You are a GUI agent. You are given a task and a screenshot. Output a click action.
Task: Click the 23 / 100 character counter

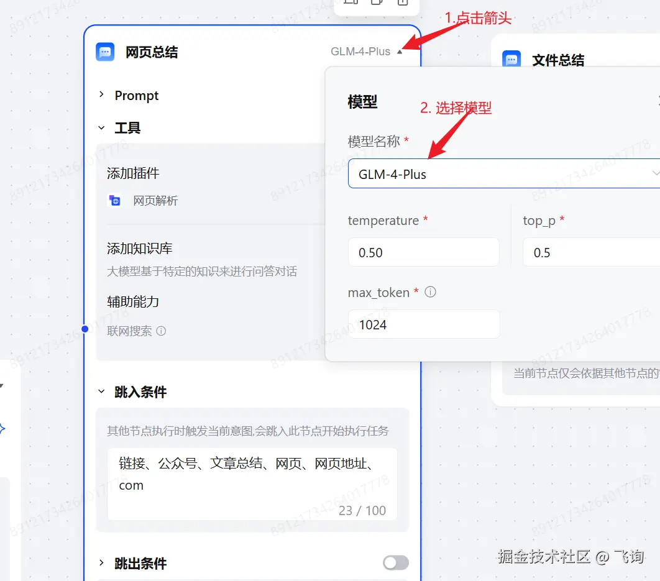[362, 510]
